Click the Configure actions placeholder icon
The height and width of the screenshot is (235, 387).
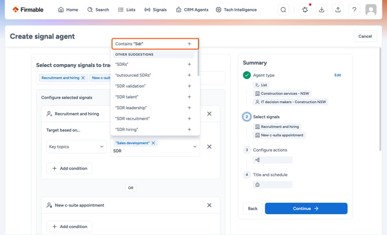click(x=258, y=160)
